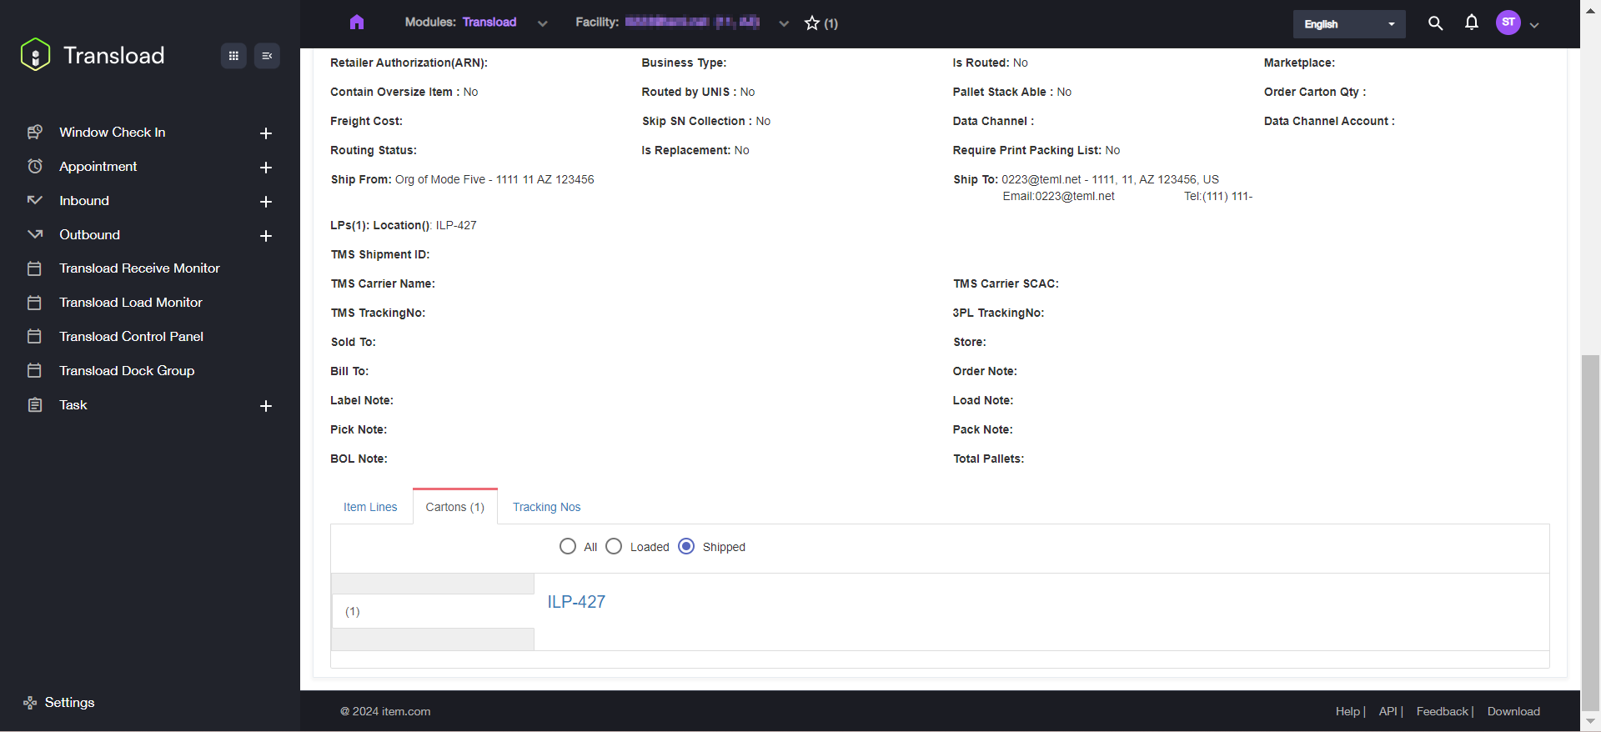This screenshot has width=1601, height=732.
Task: Open the English language dropdown
Action: 1348,24
